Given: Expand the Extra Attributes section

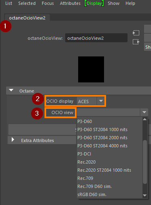Looking at the screenshot, I should point(13,140).
